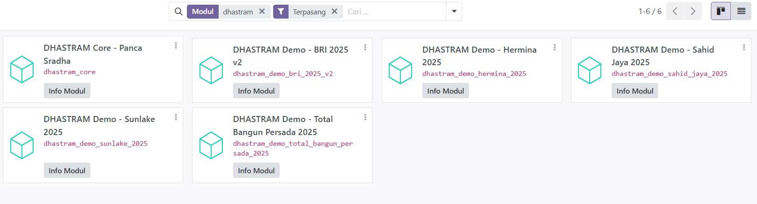Click the cube icon of Sahid Jaya 2025
The height and width of the screenshot is (204, 757).
[590, 70]
